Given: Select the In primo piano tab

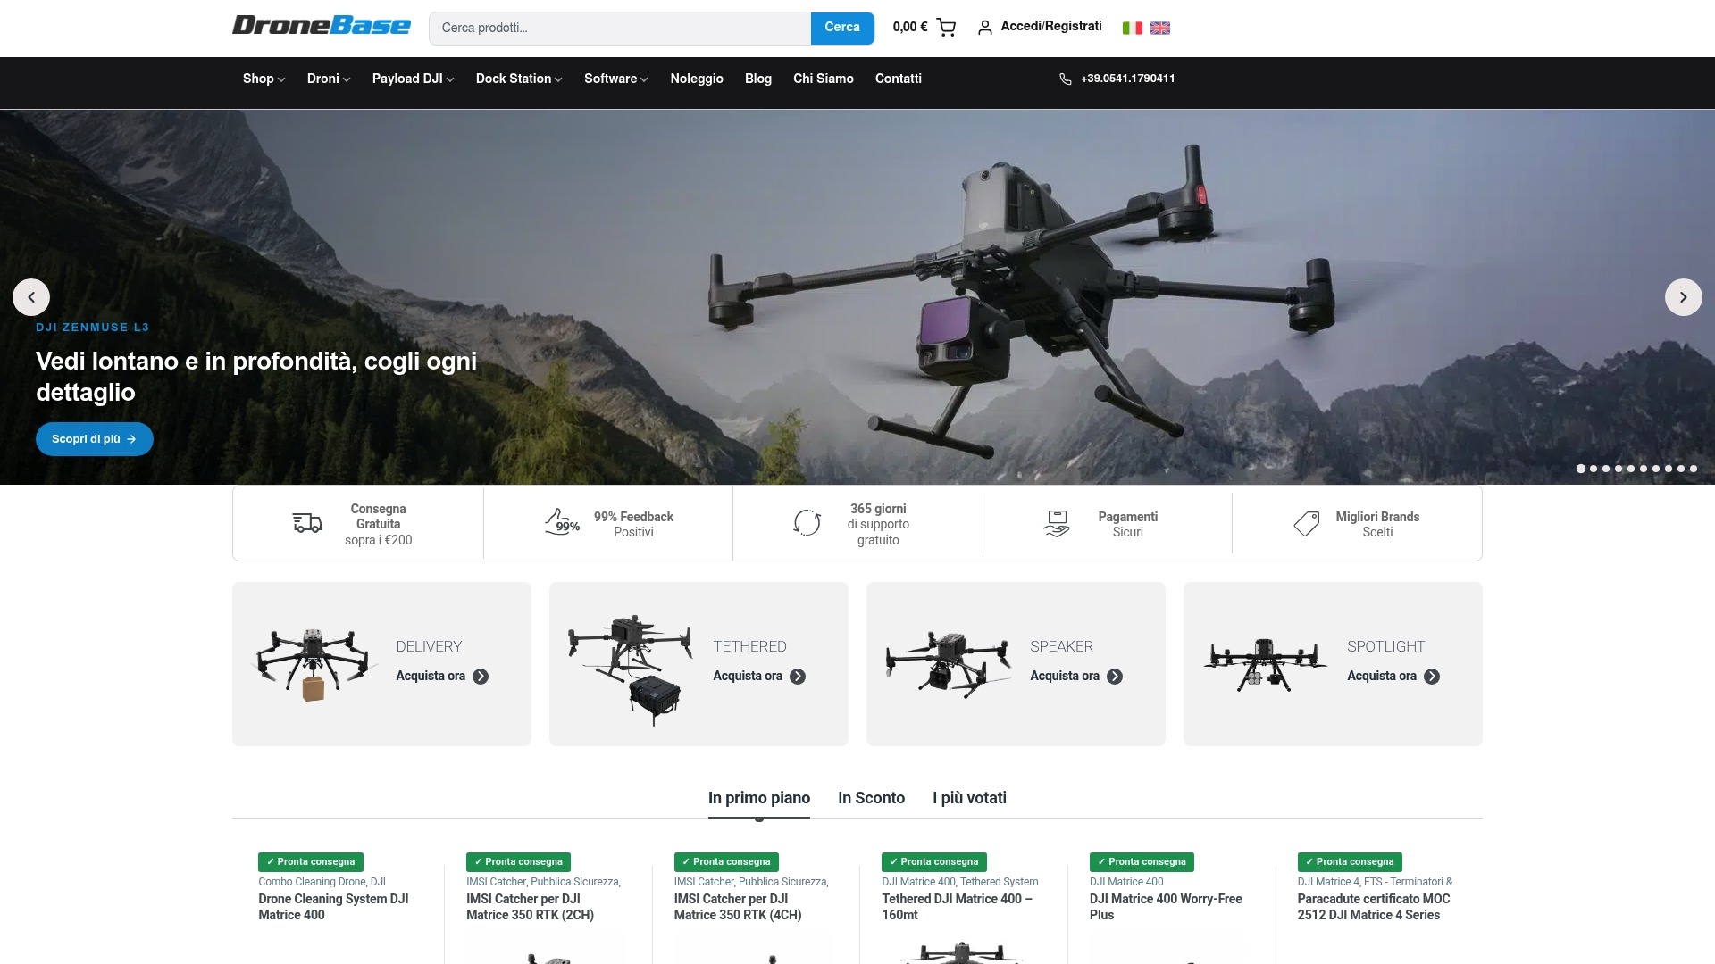Looking at the screenshot, I should [759, 798].
